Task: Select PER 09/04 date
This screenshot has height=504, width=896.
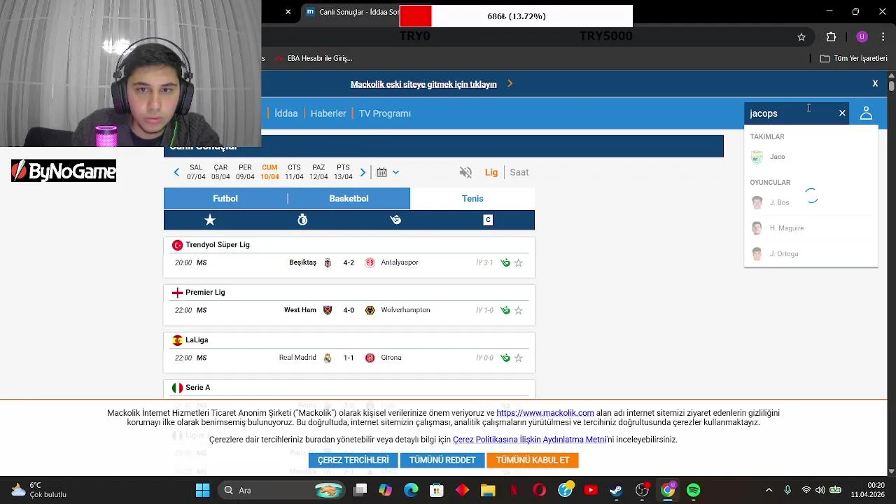Action: tap(245, 172)
